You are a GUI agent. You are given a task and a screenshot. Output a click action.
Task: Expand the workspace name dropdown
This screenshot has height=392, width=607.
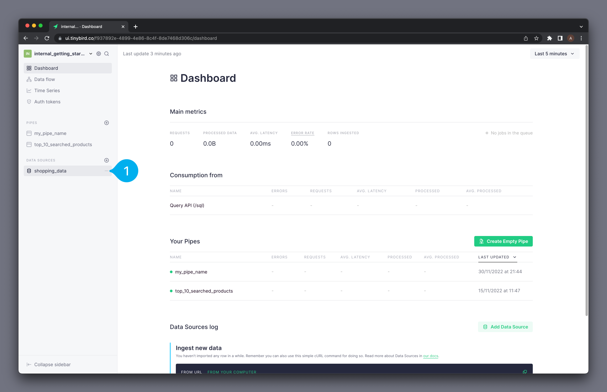coord(91,54)
